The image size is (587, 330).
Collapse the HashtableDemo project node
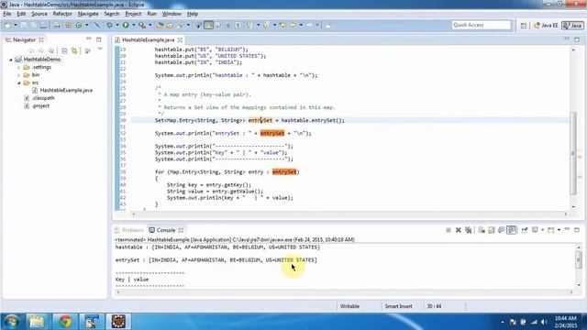click(x=11, y=60)
